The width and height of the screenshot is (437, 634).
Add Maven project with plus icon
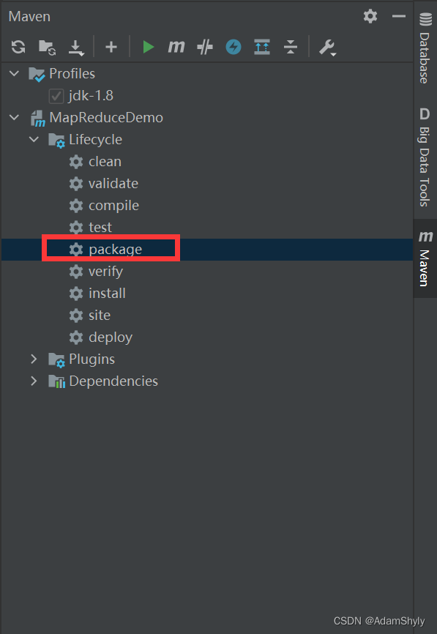[x=111, y=47]
